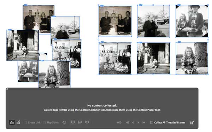The image size is (212, 132).
Task: Select the girl by tree photo in left collage
Action: click(x=54, y=74)
